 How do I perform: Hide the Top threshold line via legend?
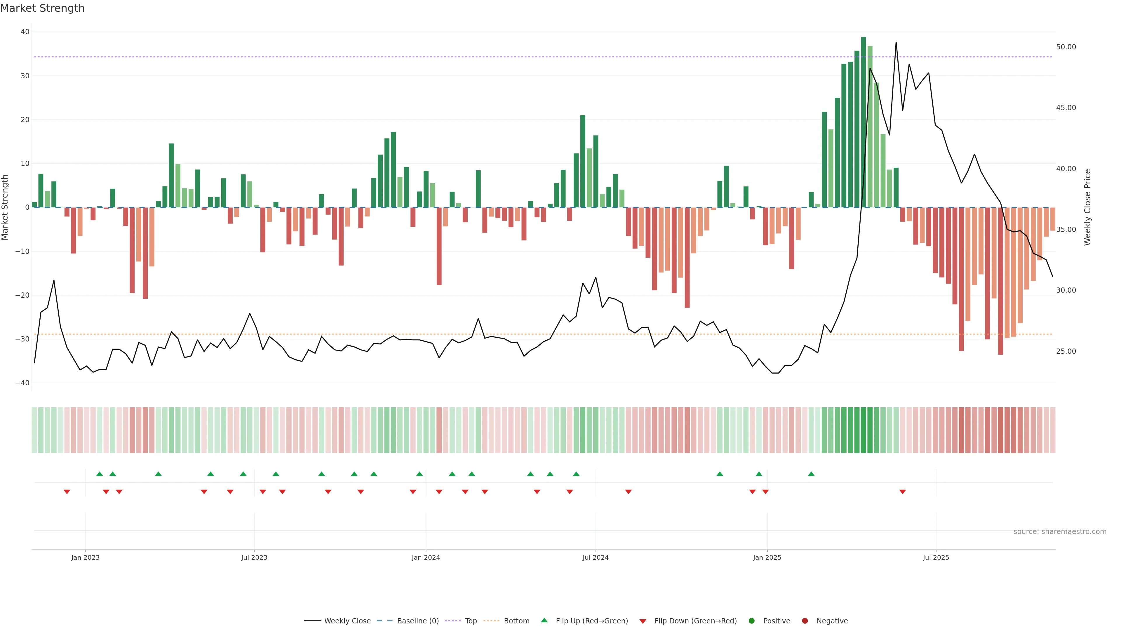pyautogui.click(x=471, y=621)
